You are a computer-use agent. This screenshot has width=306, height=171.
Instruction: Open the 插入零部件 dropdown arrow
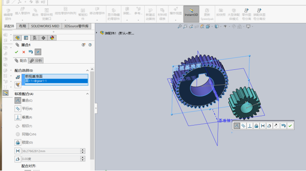23,20
